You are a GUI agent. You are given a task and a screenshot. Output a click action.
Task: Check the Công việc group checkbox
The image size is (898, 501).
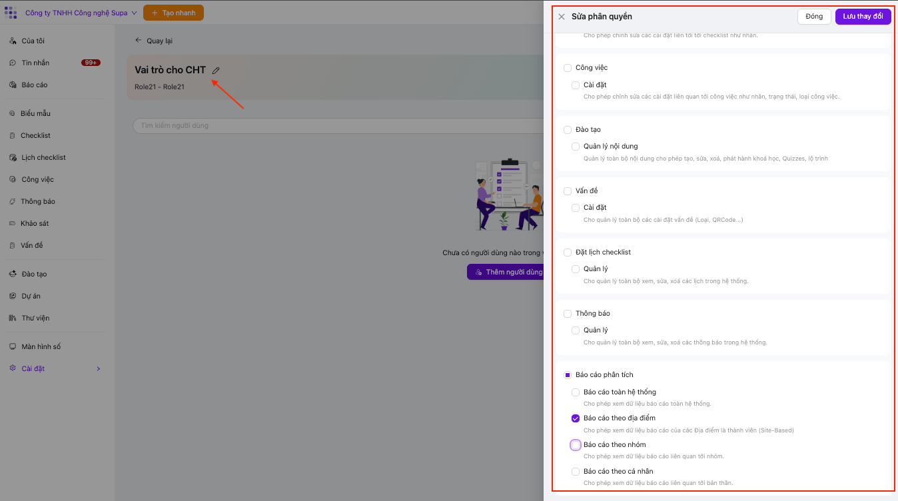coord(568,68)
